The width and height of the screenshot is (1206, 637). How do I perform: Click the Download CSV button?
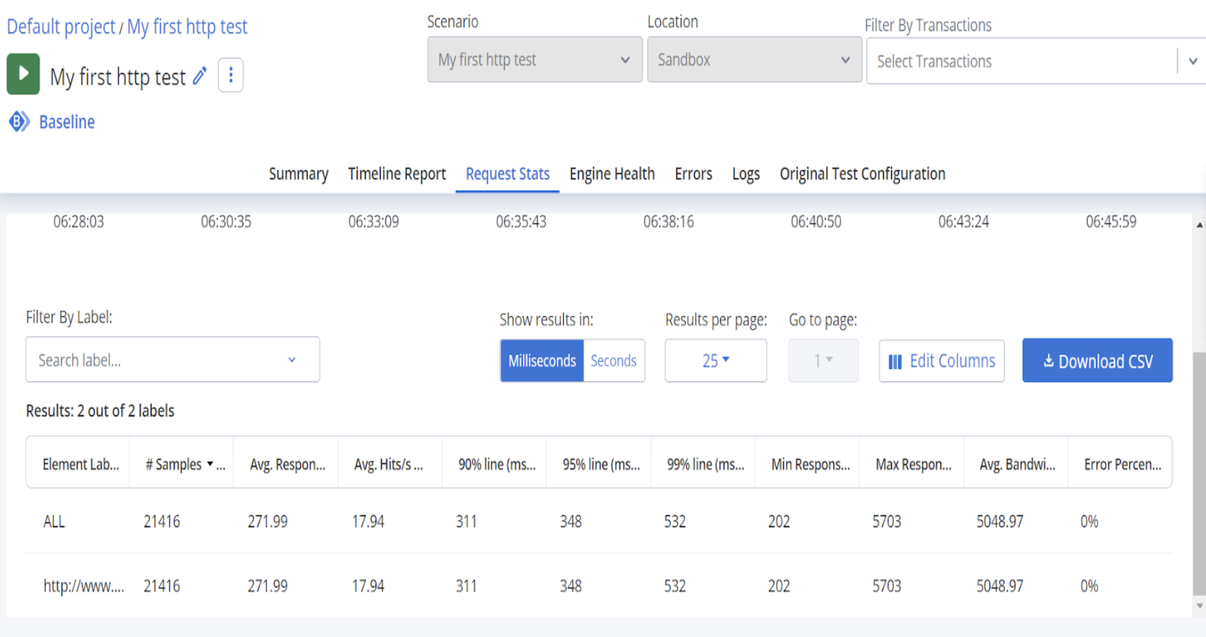pyautogui.click(x=1097, y=360)
